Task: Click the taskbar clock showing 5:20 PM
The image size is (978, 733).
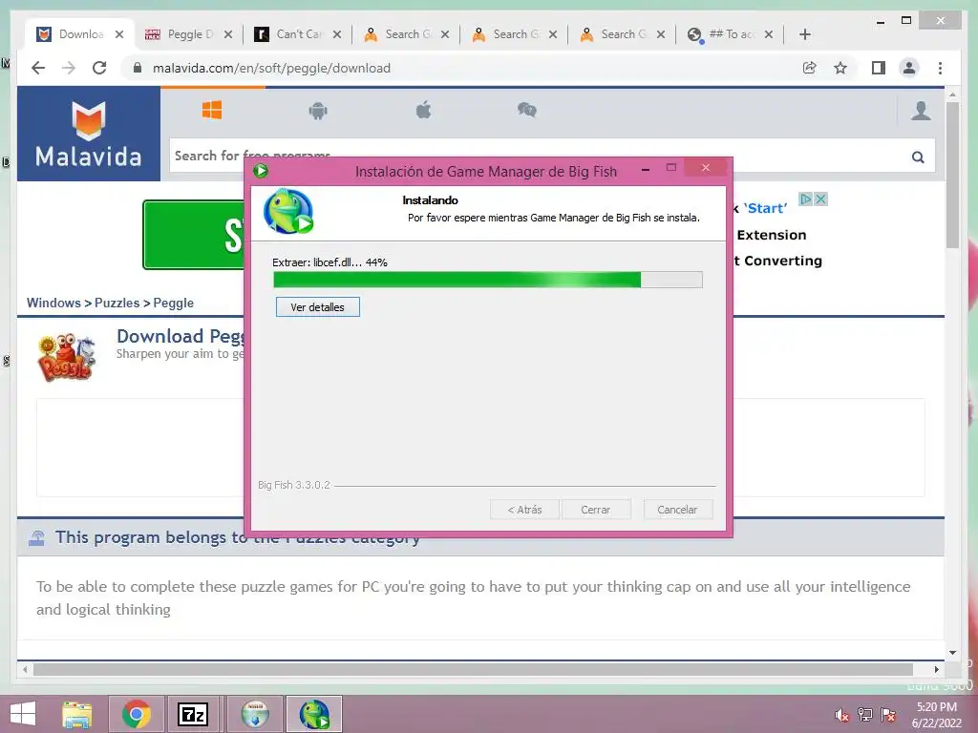Action: point(936,714)
